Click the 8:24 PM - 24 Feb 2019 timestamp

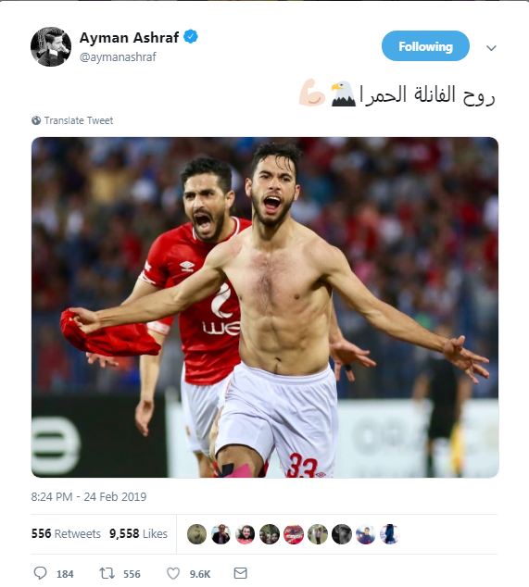(x=89, y=497)
